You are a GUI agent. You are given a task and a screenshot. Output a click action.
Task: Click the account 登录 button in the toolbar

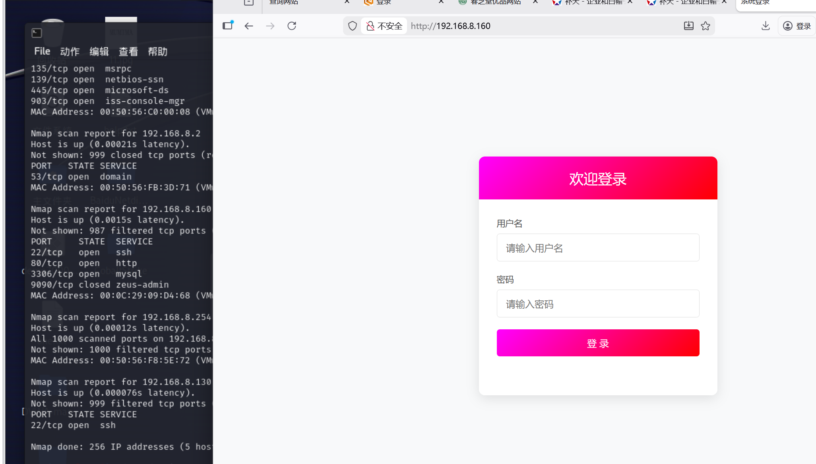(797, 26)
